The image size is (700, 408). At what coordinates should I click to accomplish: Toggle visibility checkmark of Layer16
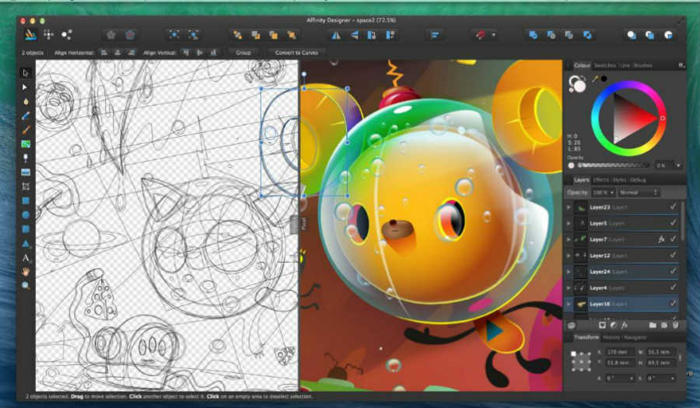point(673,303)
